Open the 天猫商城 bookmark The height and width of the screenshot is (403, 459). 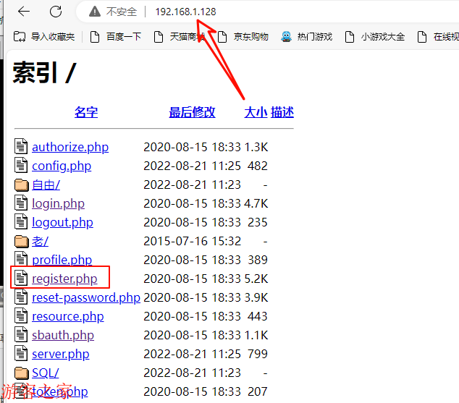click(x=180, y=37)
